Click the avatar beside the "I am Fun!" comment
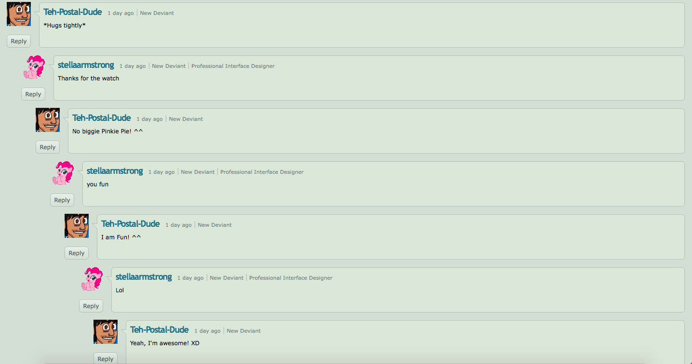The height and width of the screenshot is (364, 692). coord(77,226)
